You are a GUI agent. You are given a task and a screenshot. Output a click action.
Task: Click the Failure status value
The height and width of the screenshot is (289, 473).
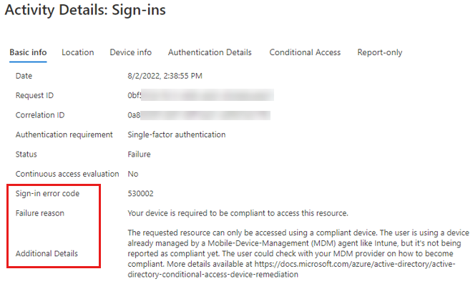coord(139,155)
